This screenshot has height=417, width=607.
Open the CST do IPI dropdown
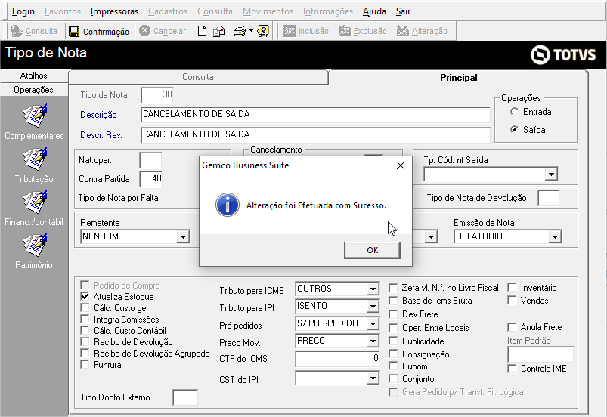point(373,378)
